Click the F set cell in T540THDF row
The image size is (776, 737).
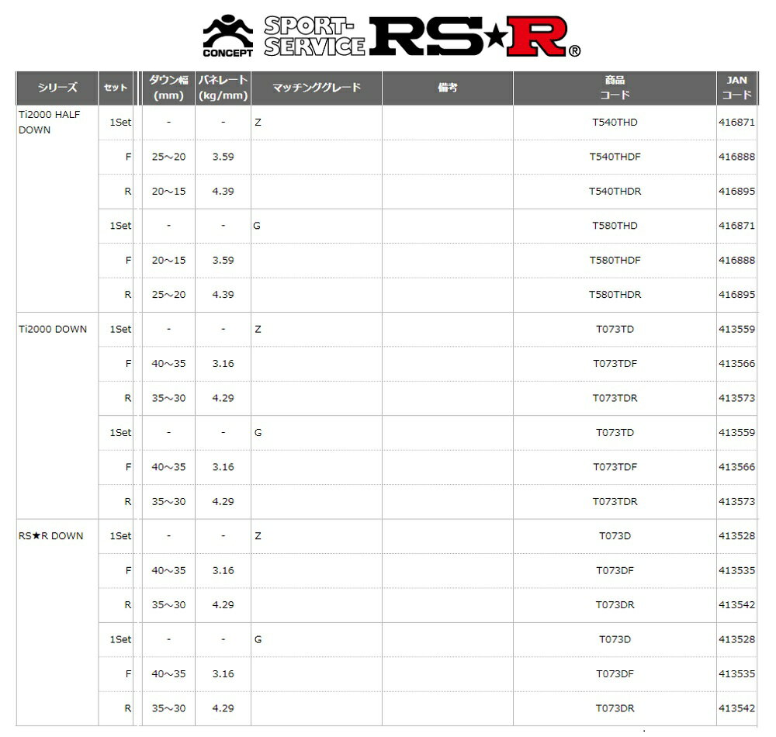click(x=128, y=157)
